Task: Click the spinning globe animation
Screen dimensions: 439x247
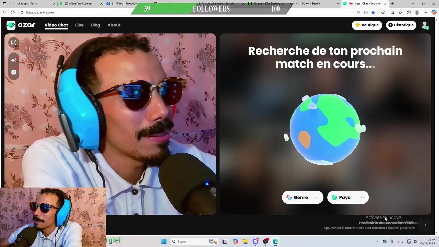Action: point(325,129)
